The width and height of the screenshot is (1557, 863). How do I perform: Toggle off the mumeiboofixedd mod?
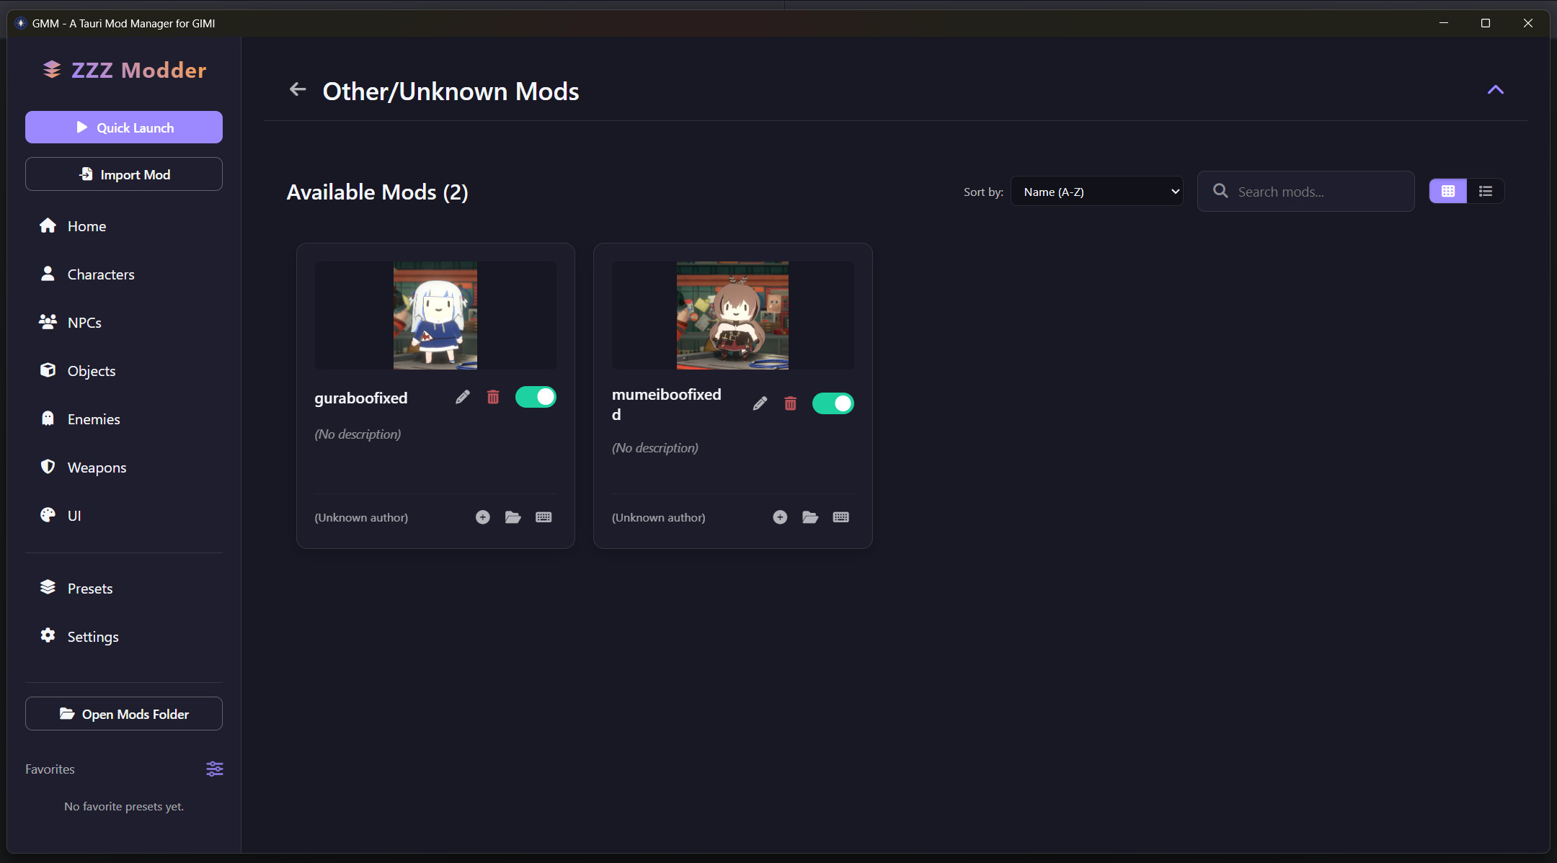tap(833, 403)
